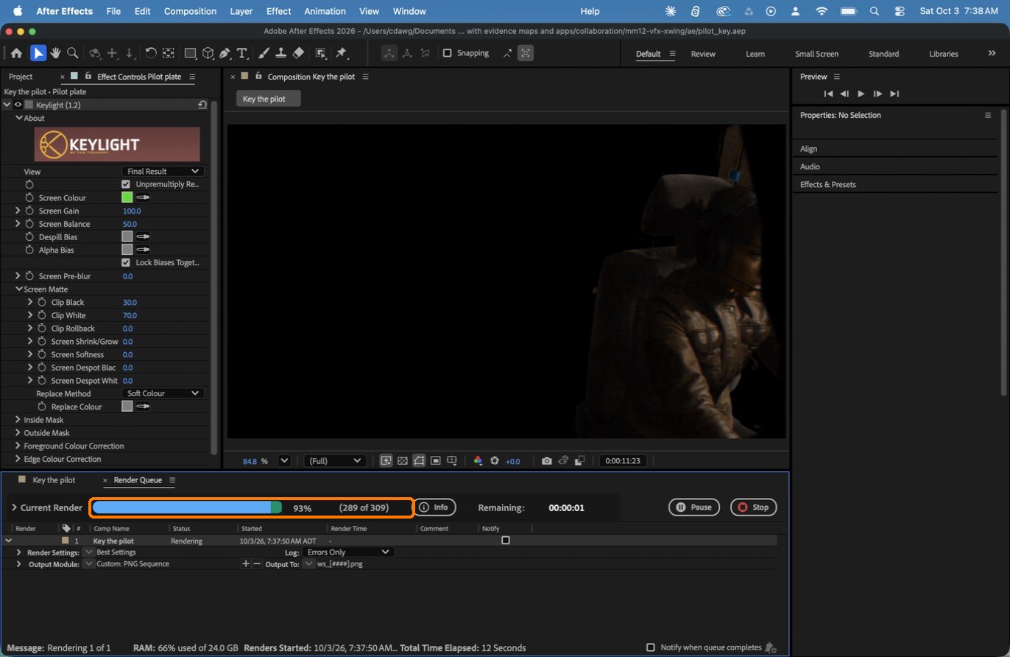Go to the Home screen icon
This screenshot has width=1010, height=657.
(x=16, y=53)
